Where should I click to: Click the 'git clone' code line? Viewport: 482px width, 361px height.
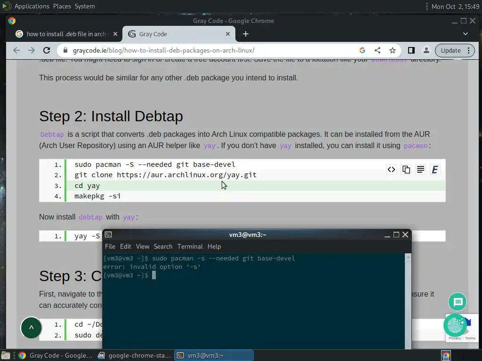[x=165, y=175]
